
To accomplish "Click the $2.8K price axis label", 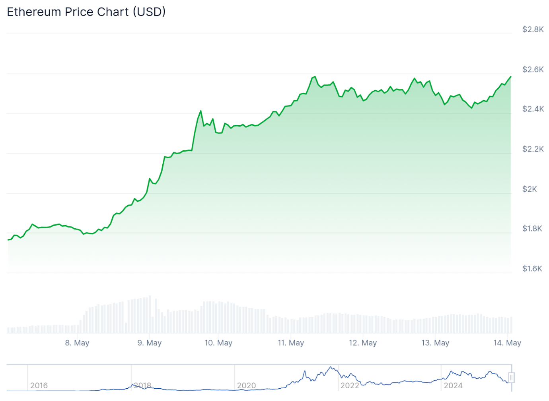I will pos(533,29).
